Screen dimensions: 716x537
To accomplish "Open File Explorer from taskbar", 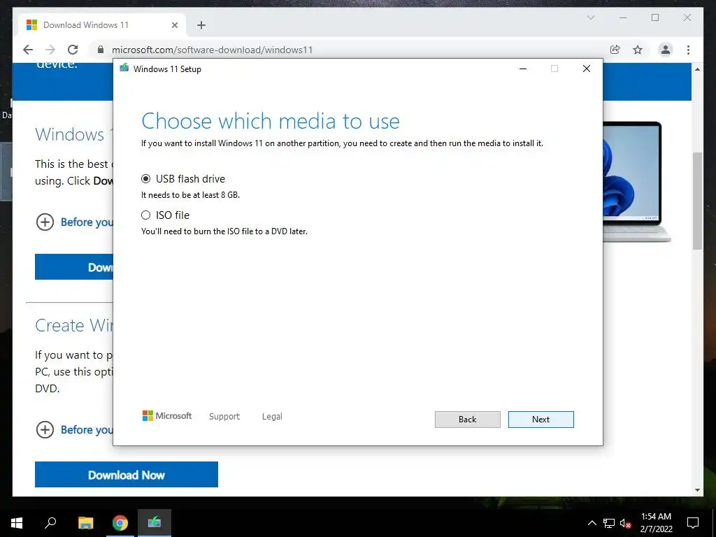I will (85, 523).
